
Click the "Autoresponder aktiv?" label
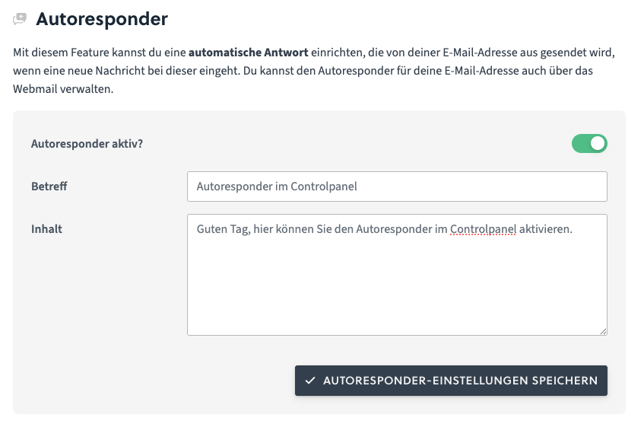point(87,143)
